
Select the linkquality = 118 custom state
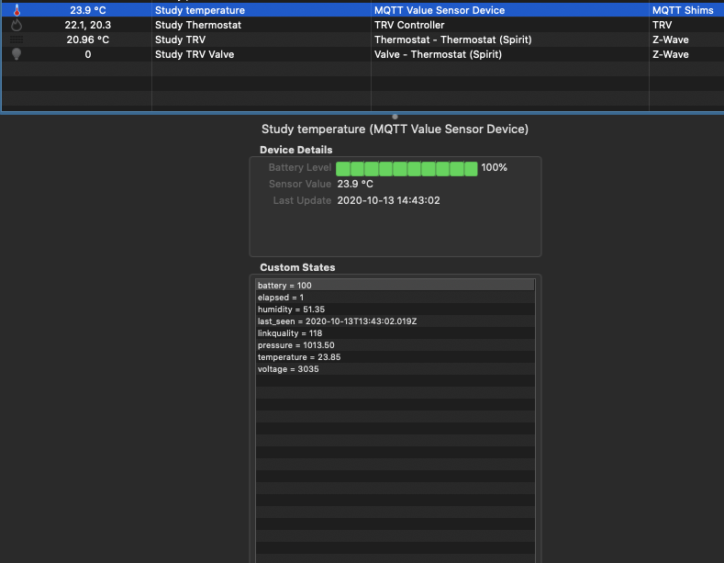[x=395, y=333]
